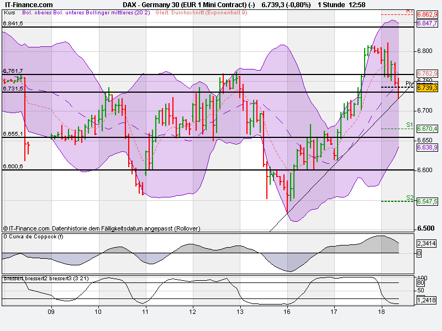Click the bressert 80 level tag
Screen dimensions: 442x331
tap(420, 283)
